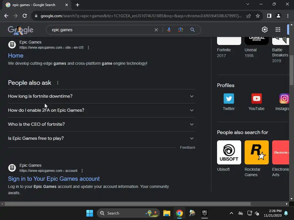
Task: Open Sign in to Your Epic Games account
Action: click(54, 179)
